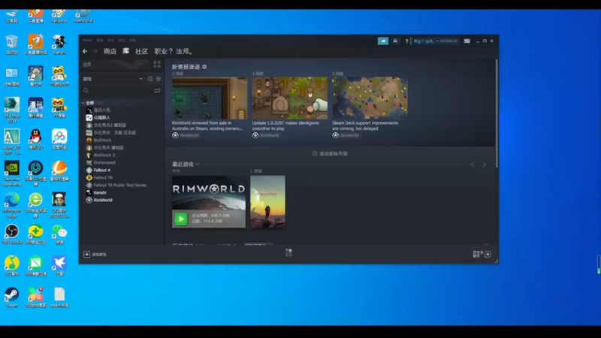601x338 pixels.
Task: Open news shelf settings gear
Action: pyautogui.click(x=204, y=67)
